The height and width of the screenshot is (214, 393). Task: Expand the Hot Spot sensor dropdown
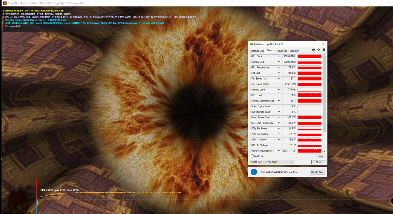click(279, 73)
